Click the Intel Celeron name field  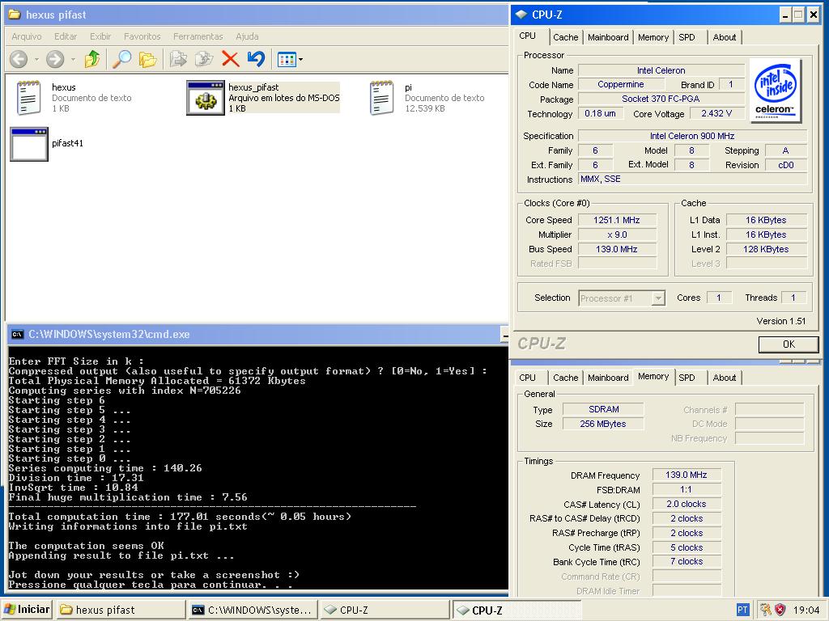661,70
